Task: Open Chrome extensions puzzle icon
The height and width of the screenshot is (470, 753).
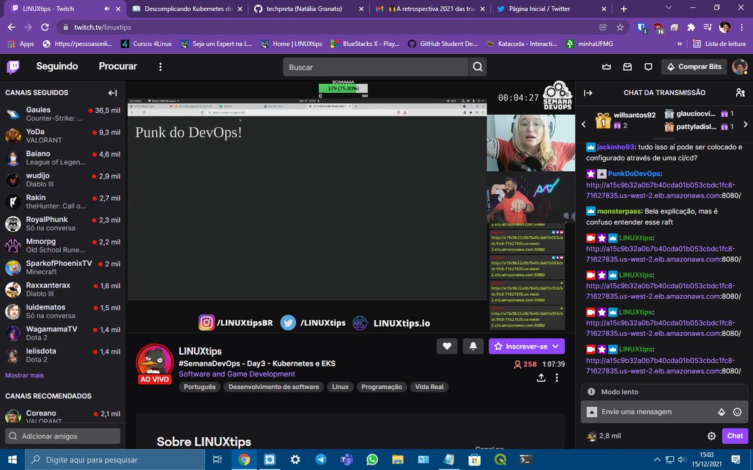Action: [x=691, y=28]
